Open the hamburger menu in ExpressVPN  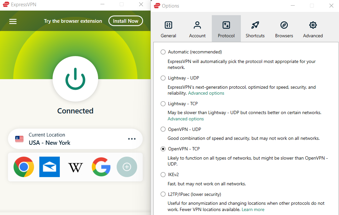tap(13, 21)
